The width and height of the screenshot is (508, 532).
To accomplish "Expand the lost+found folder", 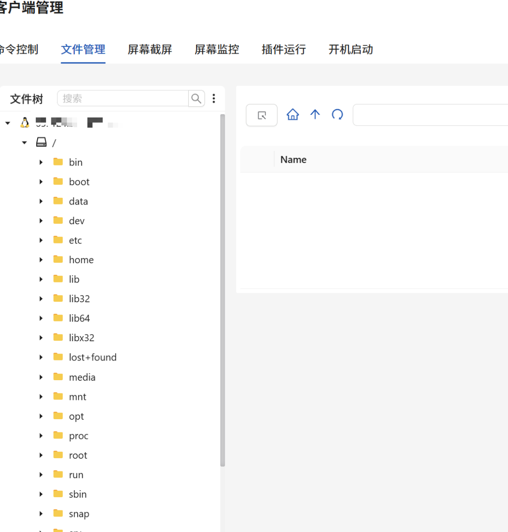I will click(x=41, y=357).
